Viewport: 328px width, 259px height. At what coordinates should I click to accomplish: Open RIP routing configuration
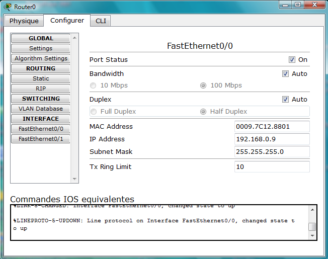(41, 89)
